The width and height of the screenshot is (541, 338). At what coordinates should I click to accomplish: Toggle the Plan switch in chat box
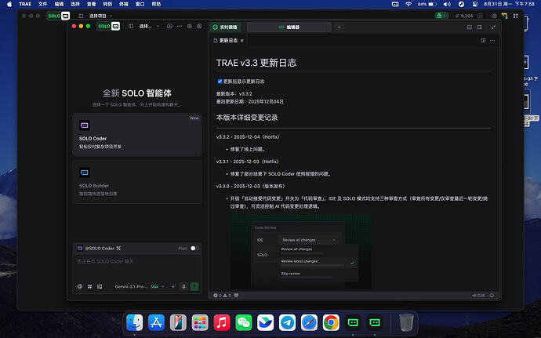(194, 249)
